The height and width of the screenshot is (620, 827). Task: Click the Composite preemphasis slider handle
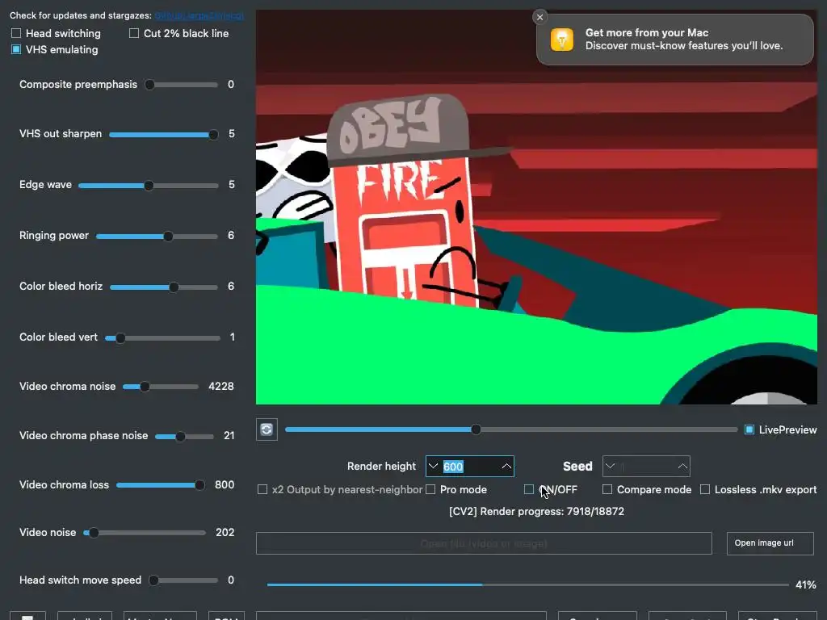[149, 85]
